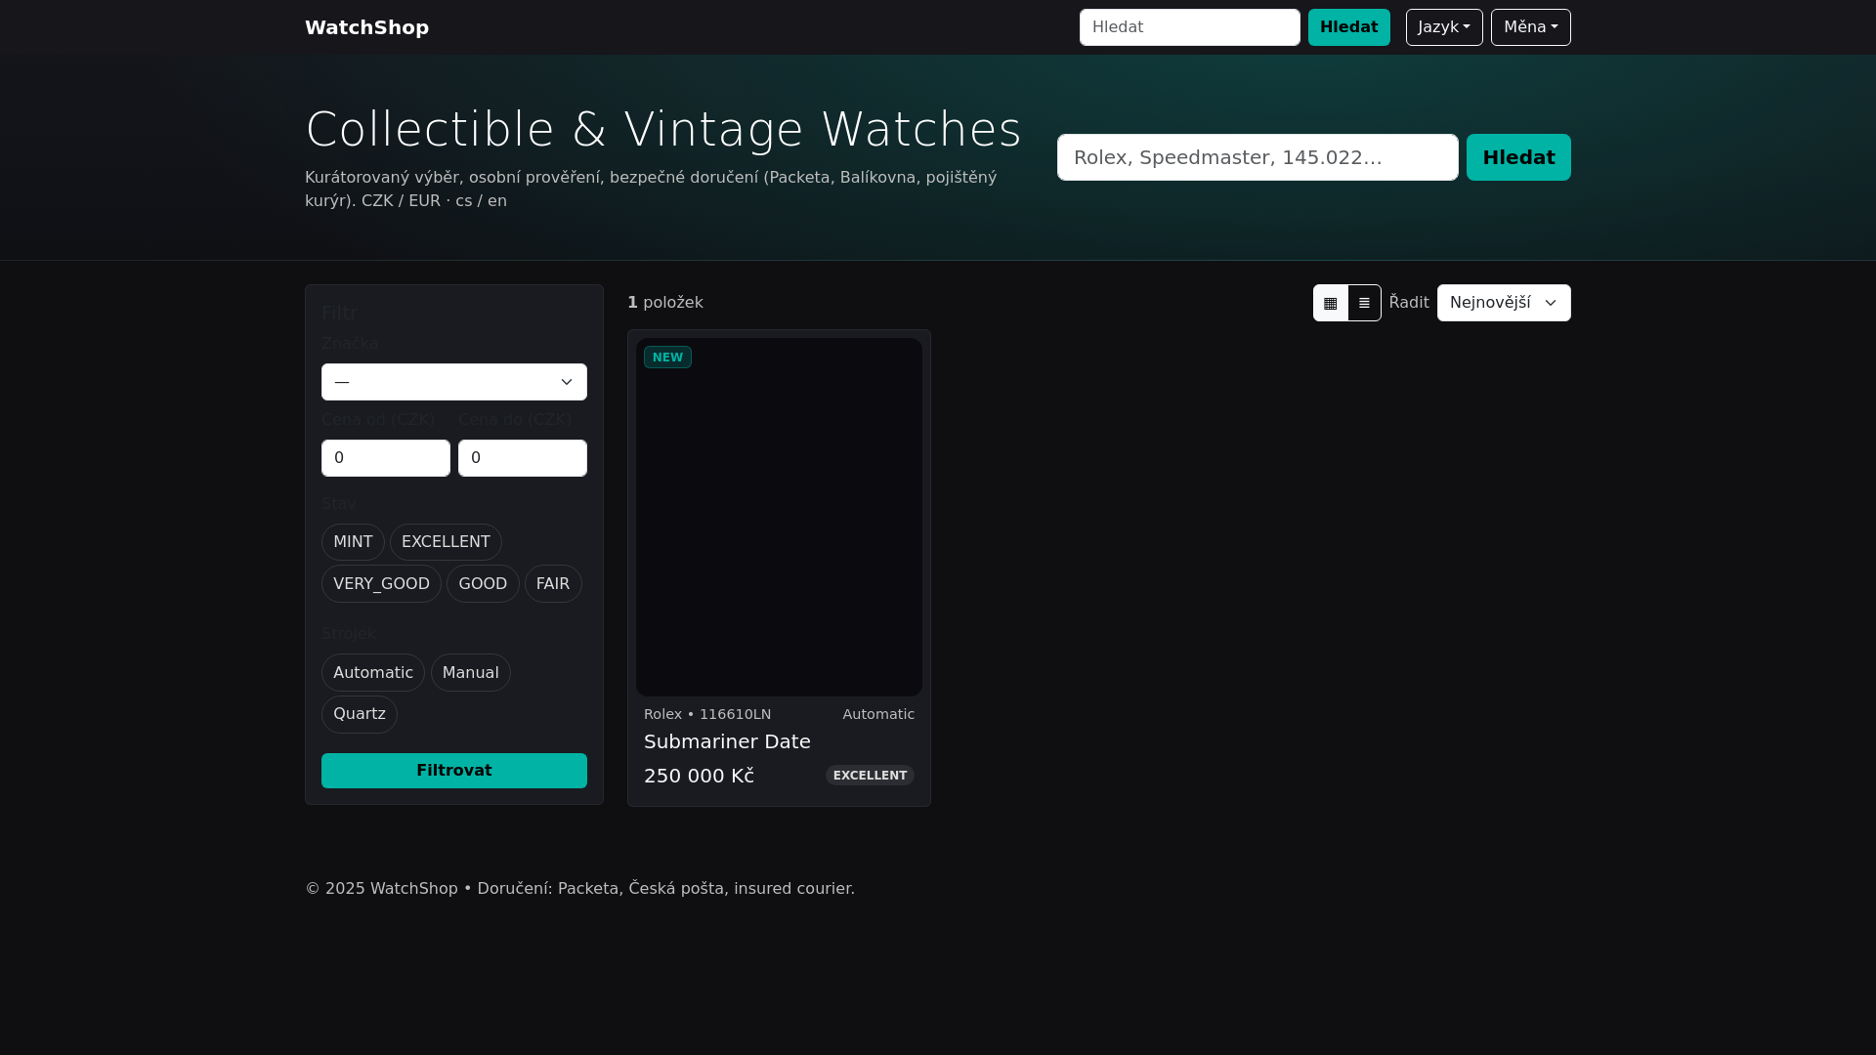
Task: Focus the navbar Hledat search field
Action: click(x=1189, y=27)
